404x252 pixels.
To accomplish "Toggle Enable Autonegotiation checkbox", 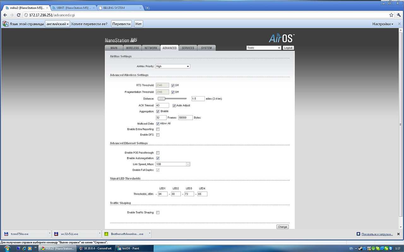I will 158,158.
